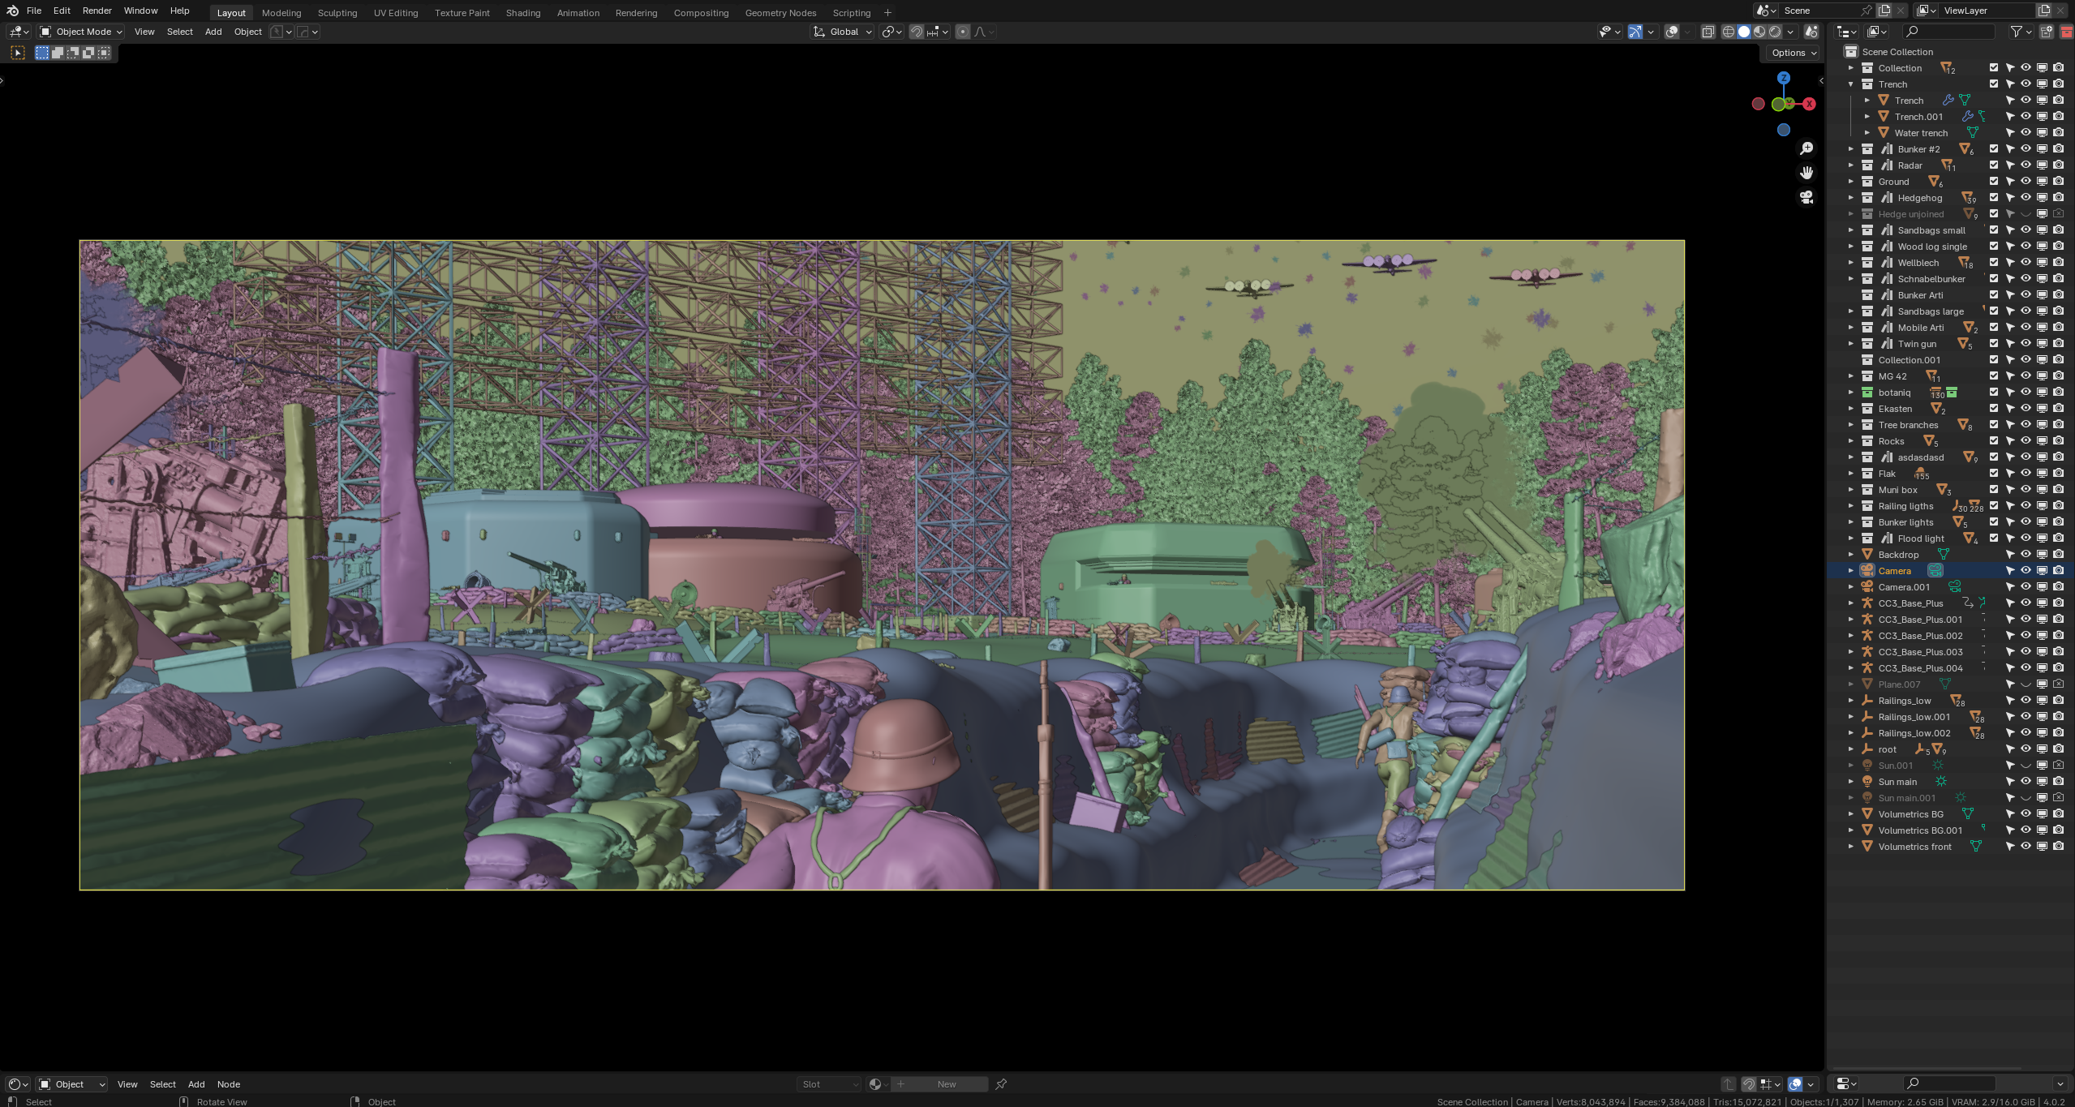Screen dimensions: 2075x1107
Task: Open the Render menu
Action: (97, 11)
